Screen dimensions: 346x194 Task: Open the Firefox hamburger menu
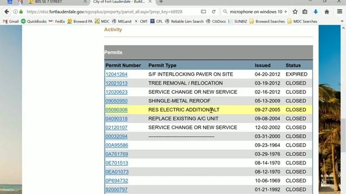[x=340, y=11]
